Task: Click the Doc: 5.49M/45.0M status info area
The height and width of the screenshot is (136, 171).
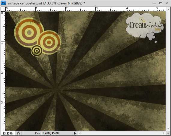Action: click(47, 133)
